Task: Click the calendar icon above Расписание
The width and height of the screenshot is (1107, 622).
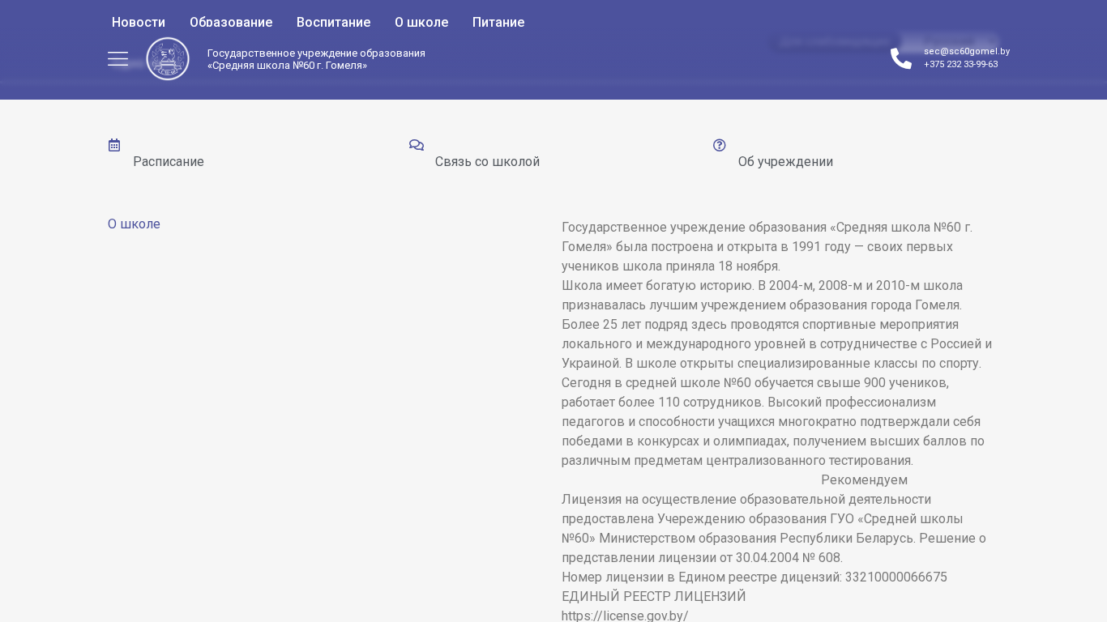Action: pyautogui.click(x=114, y=145)
